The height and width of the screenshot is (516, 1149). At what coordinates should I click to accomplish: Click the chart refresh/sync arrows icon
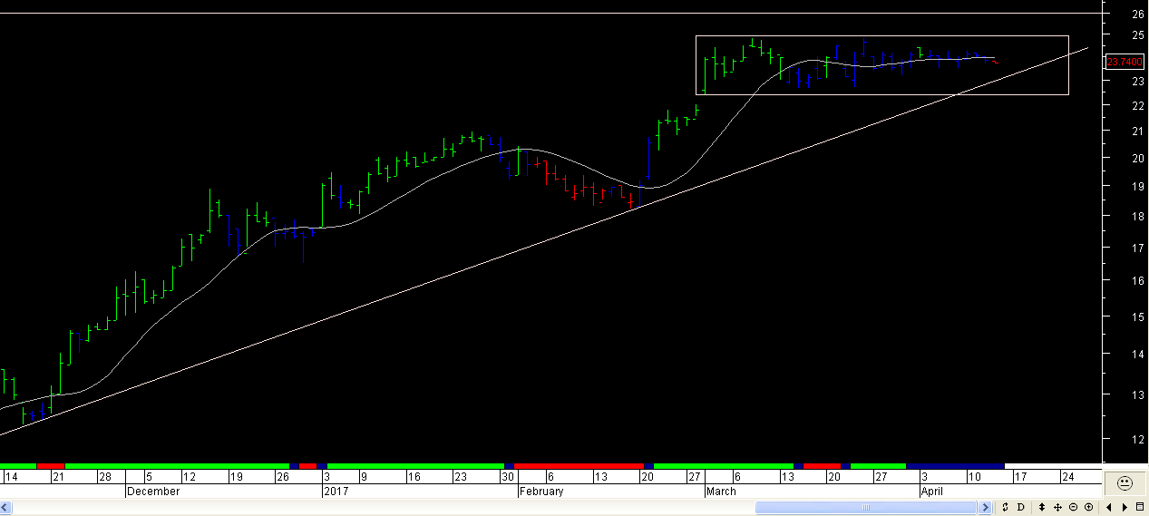click(1005, 507)
